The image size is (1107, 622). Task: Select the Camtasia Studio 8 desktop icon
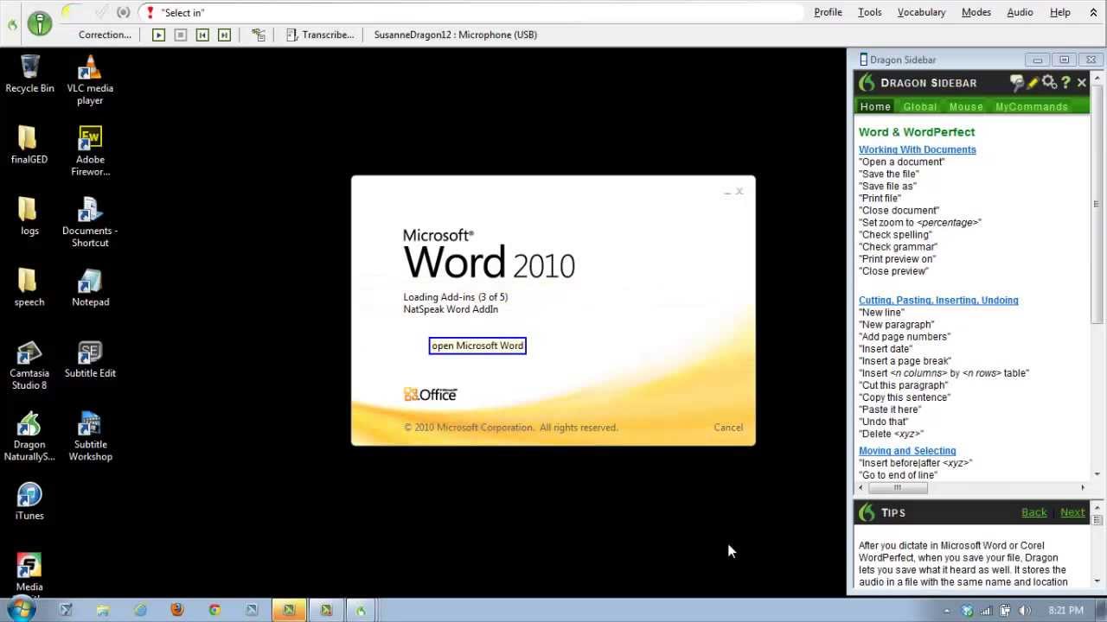29,365
